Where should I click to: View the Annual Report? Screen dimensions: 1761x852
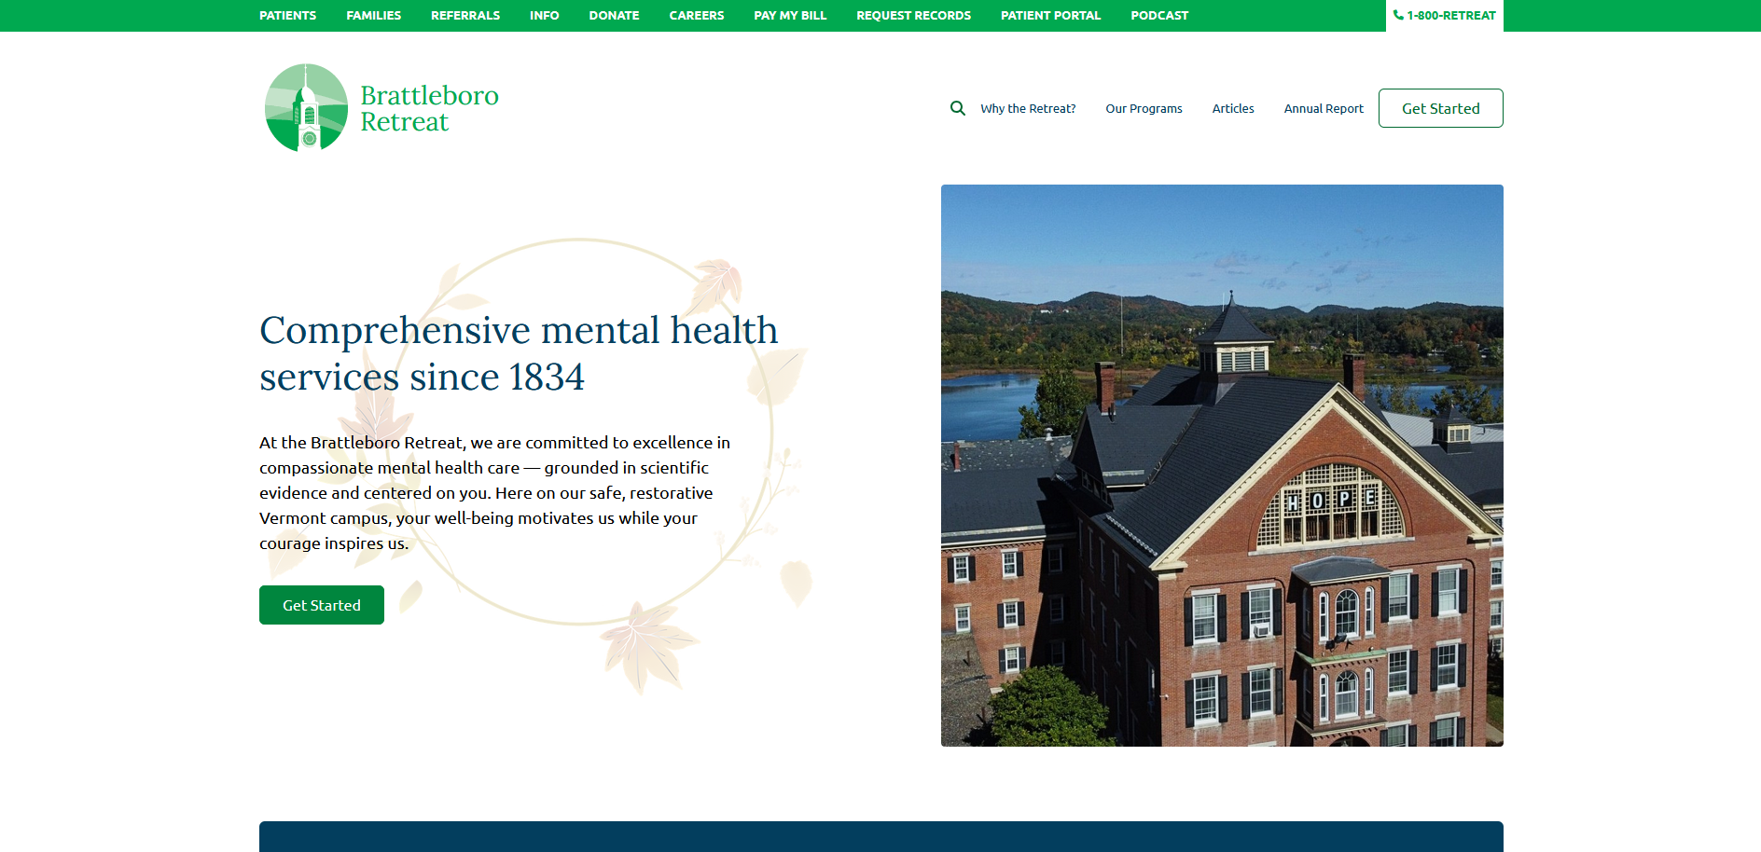(x=1323, y=109)
